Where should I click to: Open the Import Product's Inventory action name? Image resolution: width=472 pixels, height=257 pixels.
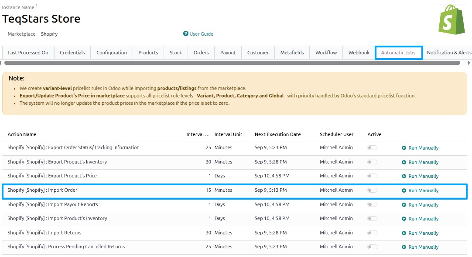point(57,218)
